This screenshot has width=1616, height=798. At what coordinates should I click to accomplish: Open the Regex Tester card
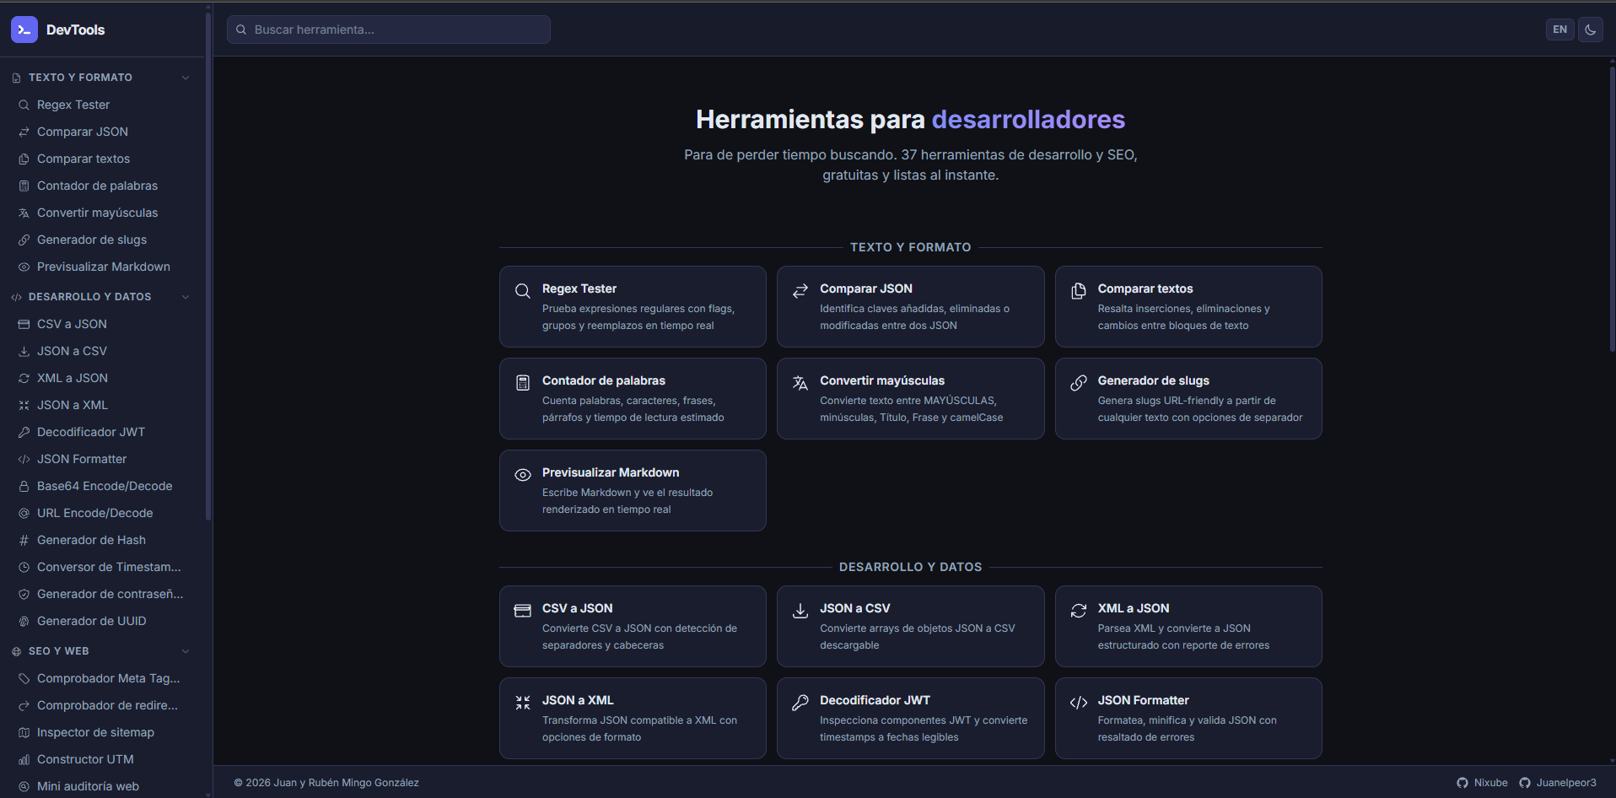coord(633,306)
